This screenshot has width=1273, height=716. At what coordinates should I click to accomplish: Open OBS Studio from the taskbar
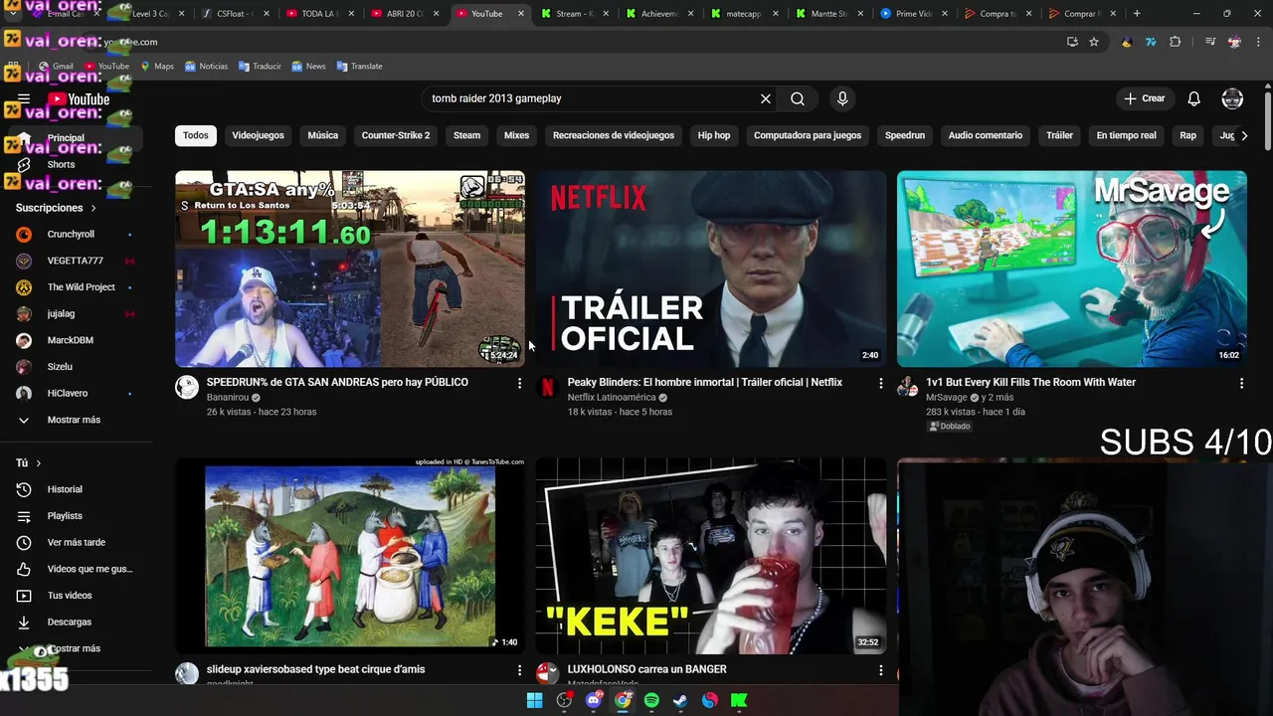(x=565, y=700)
